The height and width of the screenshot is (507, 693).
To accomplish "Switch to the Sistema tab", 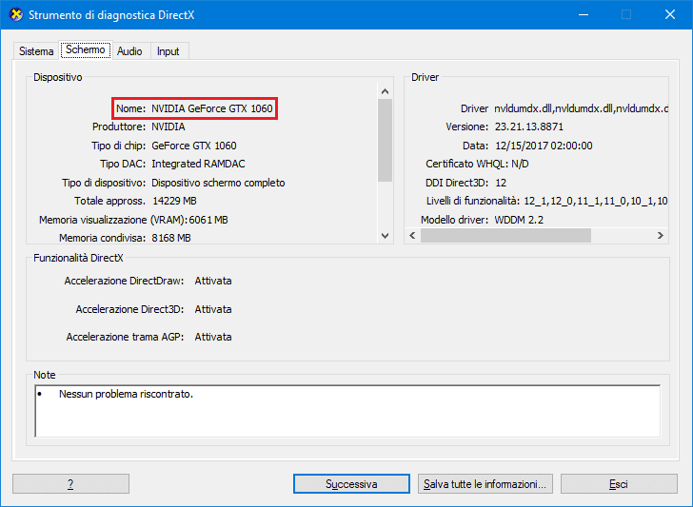I will tap(36, 51).
